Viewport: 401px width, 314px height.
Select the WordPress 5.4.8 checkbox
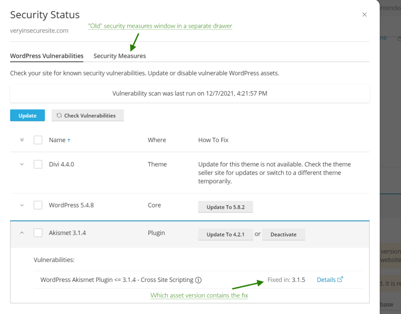pyautogui.click(x=38, y=205)
